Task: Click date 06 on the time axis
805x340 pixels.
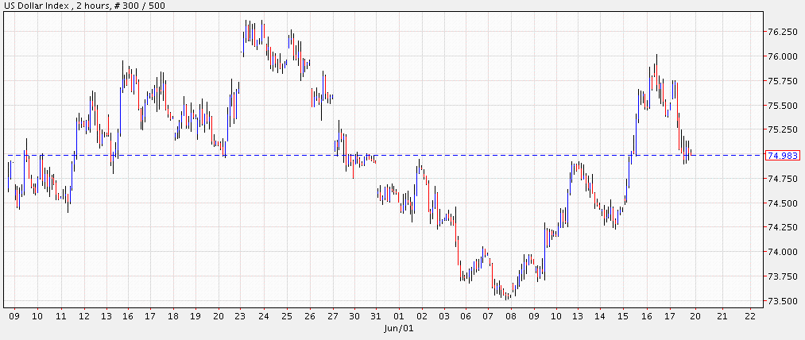Action: (466, 316)
